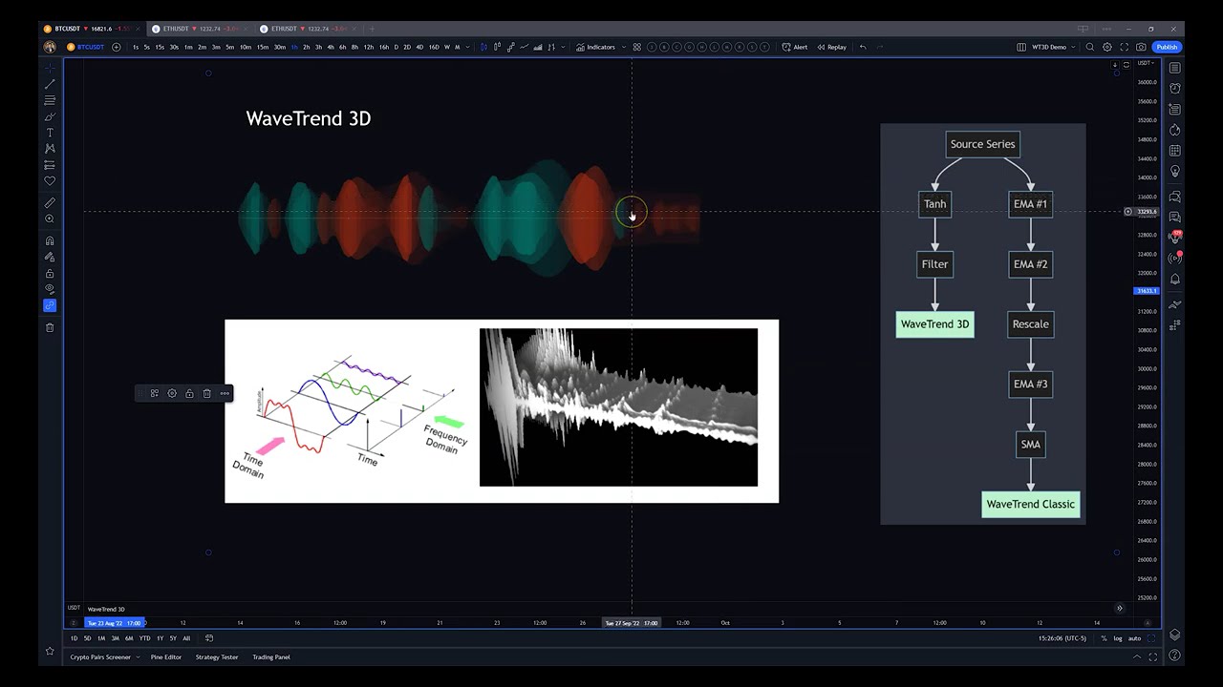Switch to BTCUSDT browser tab
The width and height of the screenshot is (1223, 687).
click(91, 29)
